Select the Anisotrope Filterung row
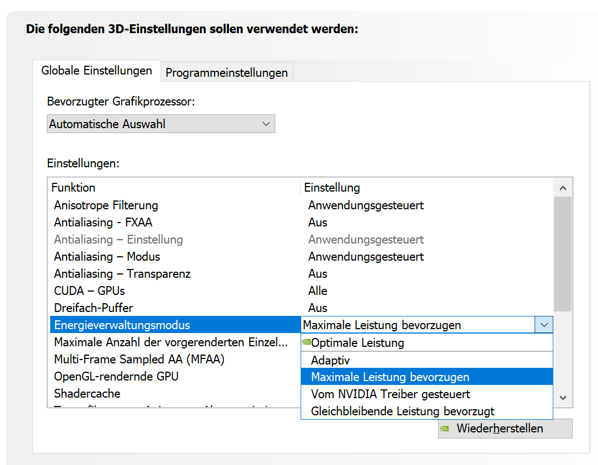598x465 pixels. click(301, 205)
